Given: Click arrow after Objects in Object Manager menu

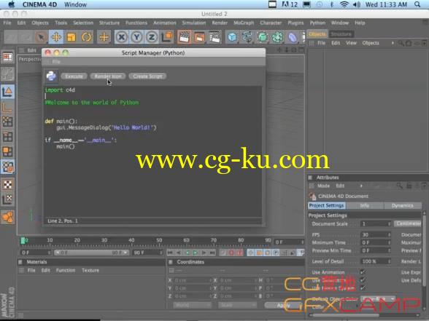Looking at the screenshot, I should coord(393,43).
